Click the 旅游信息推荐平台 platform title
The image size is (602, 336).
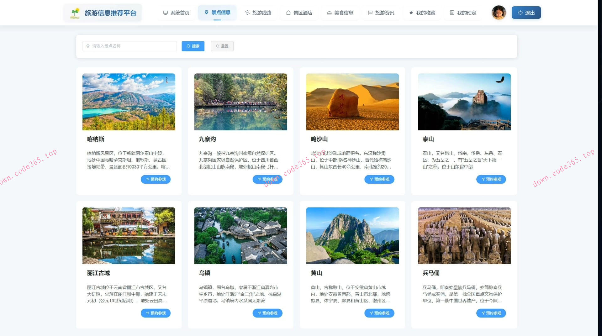pos(111,13)
